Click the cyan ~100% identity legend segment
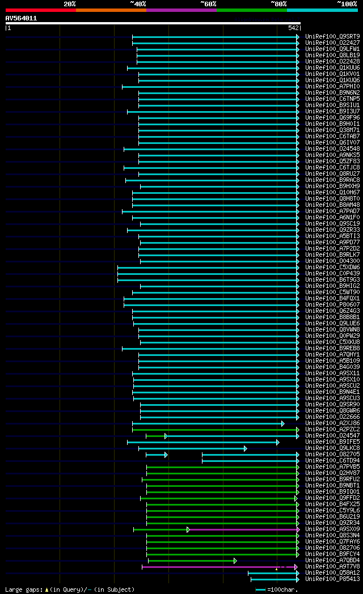363x594 pixels. (322, 10)
